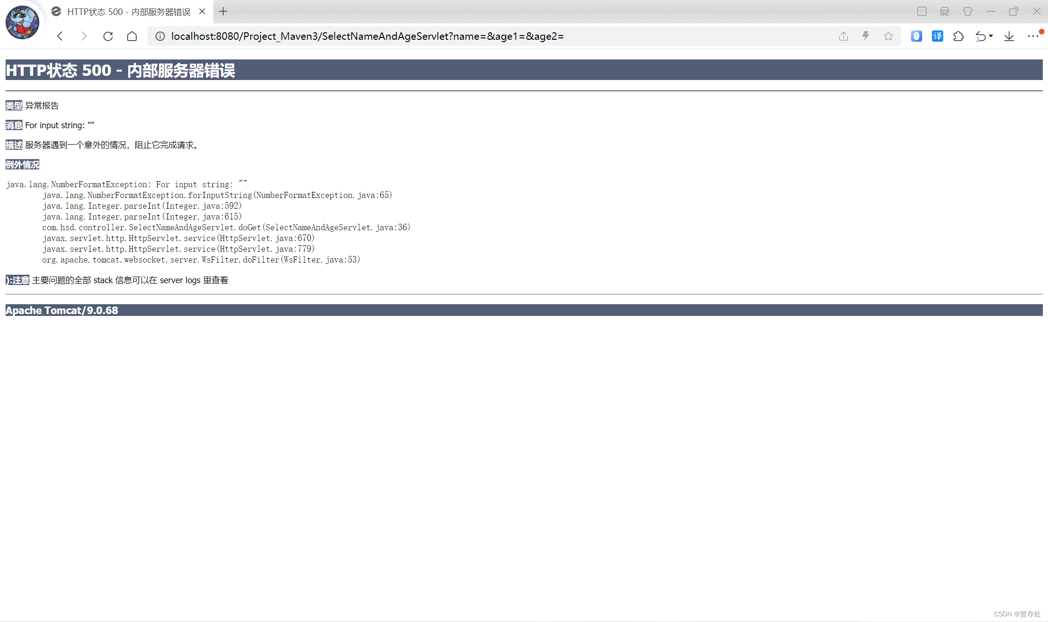Click the browser back arrow
The height and width of the screenshot is (622, 1048).
(60, 36)
